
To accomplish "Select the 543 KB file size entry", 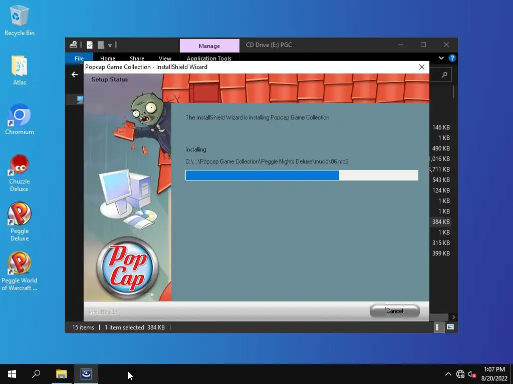I will (x=441, y=180).
